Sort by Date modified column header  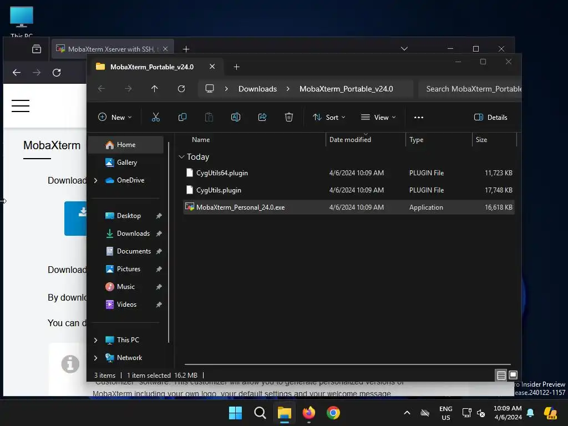[351, 140]
